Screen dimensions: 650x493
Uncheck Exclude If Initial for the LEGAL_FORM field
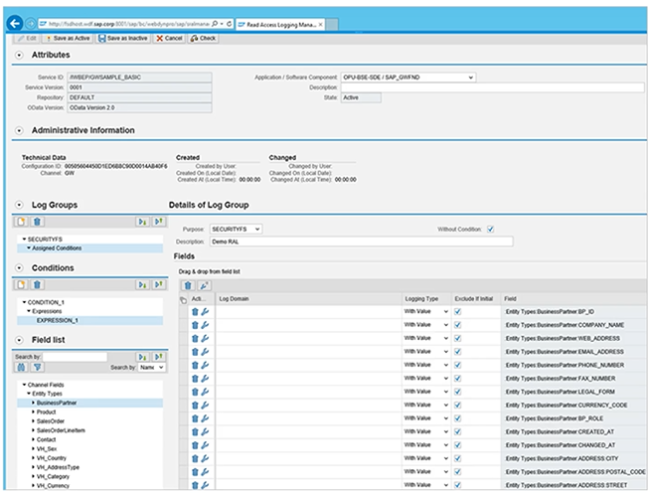(457, 391)
